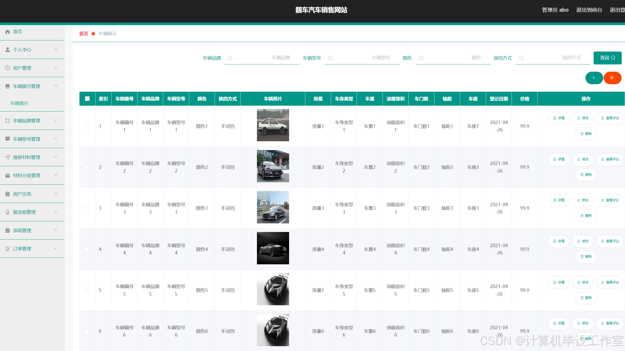The width and height of the screenshot is (625, 351).
Task: Click the green plus add button
Action: (594, 78)
